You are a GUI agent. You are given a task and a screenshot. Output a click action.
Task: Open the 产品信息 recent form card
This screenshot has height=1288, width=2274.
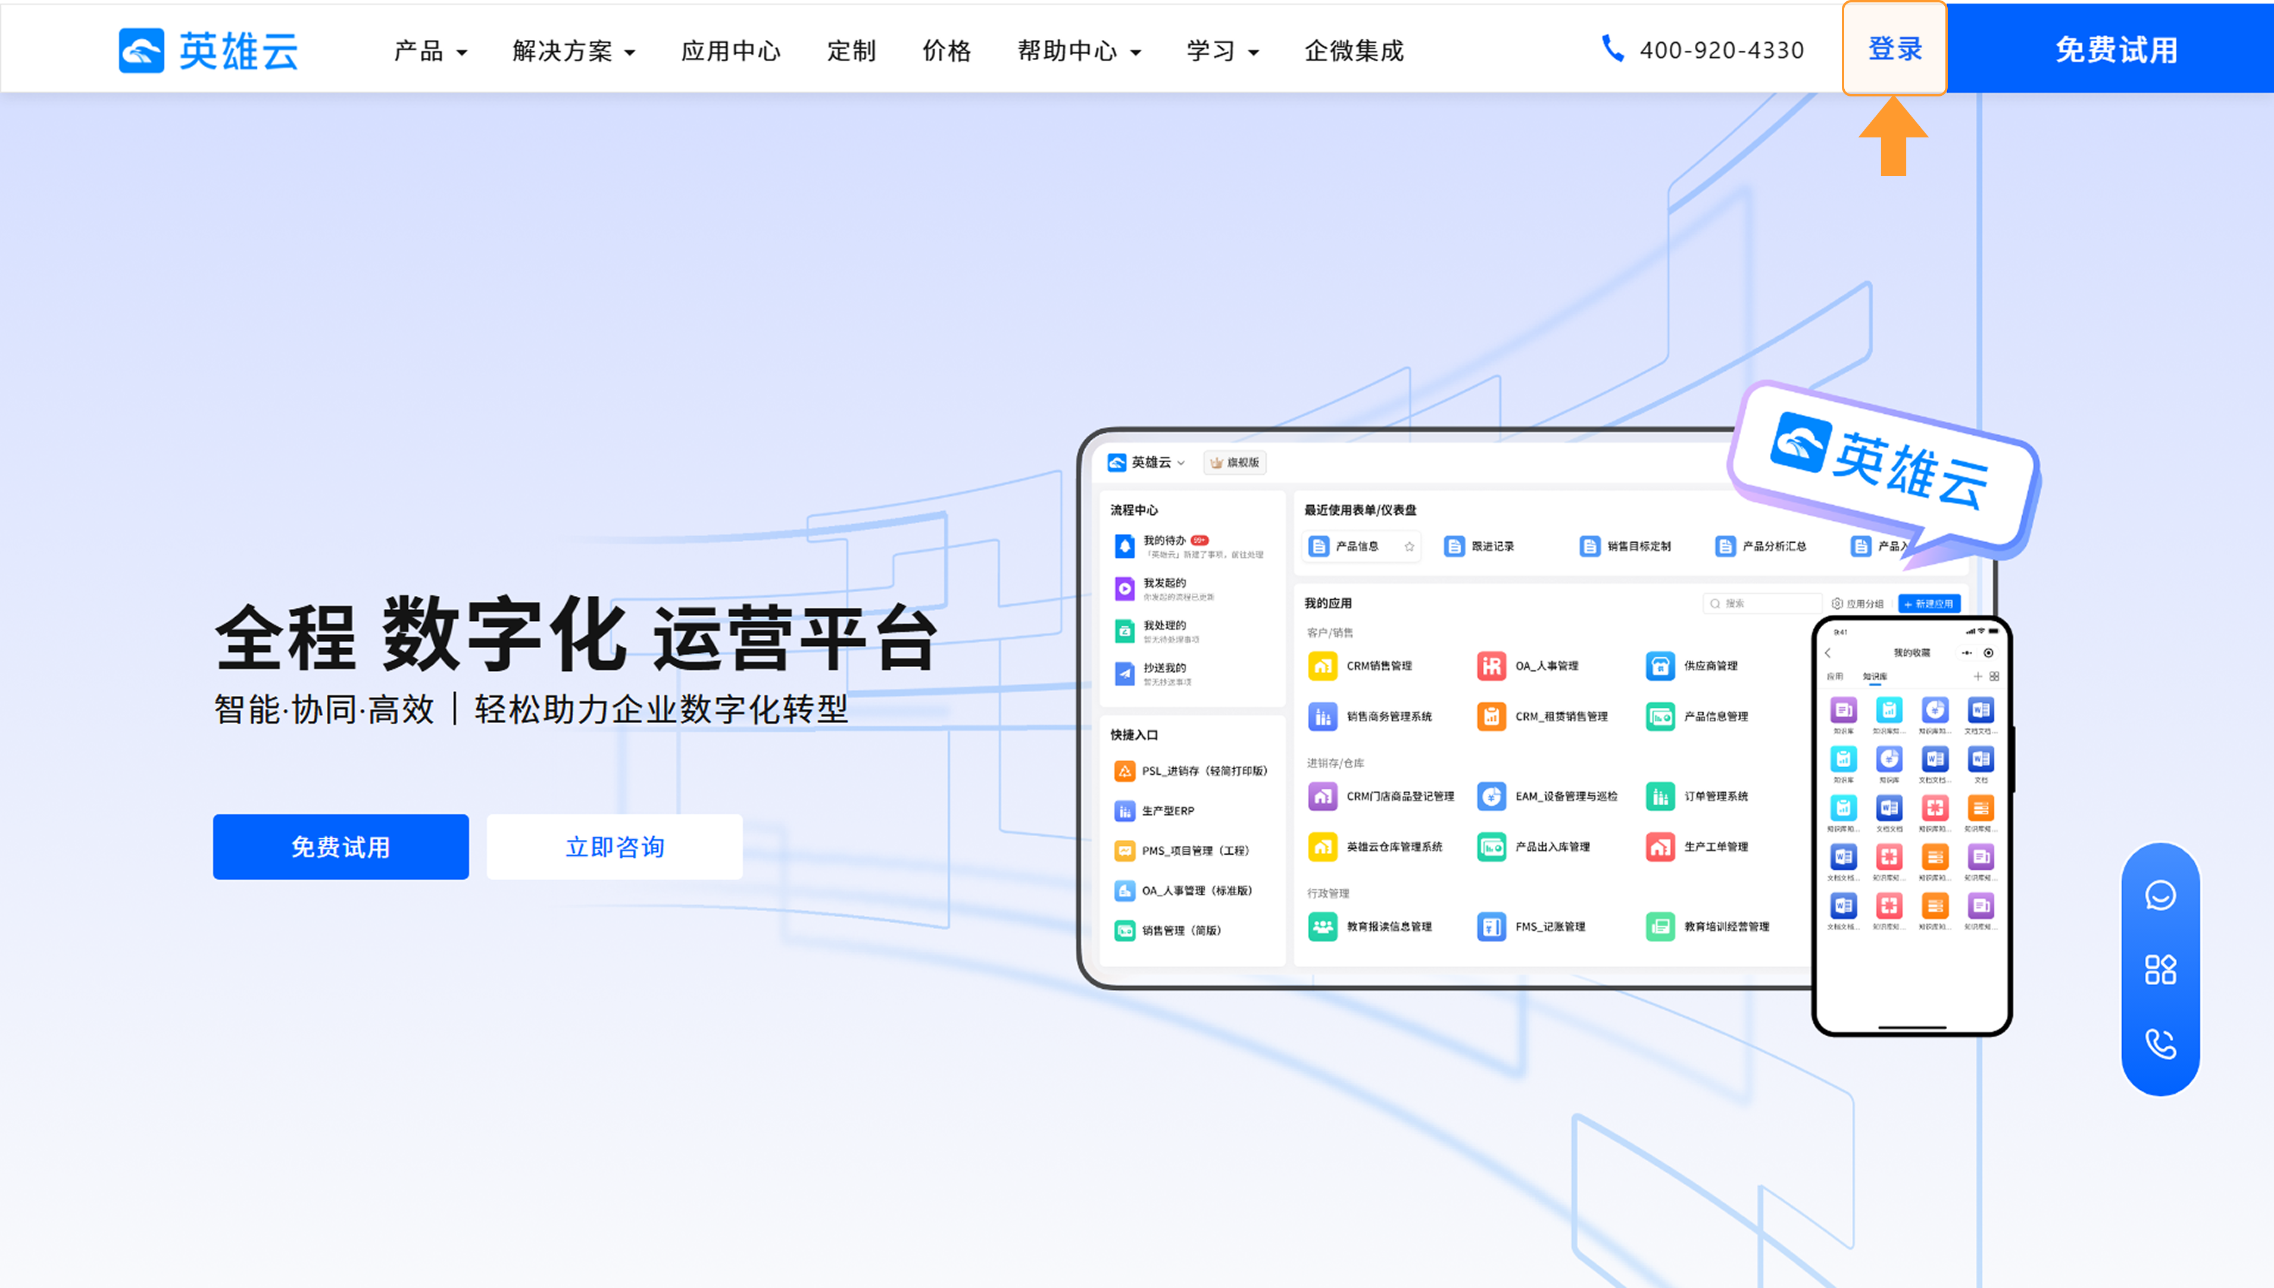1362,547
